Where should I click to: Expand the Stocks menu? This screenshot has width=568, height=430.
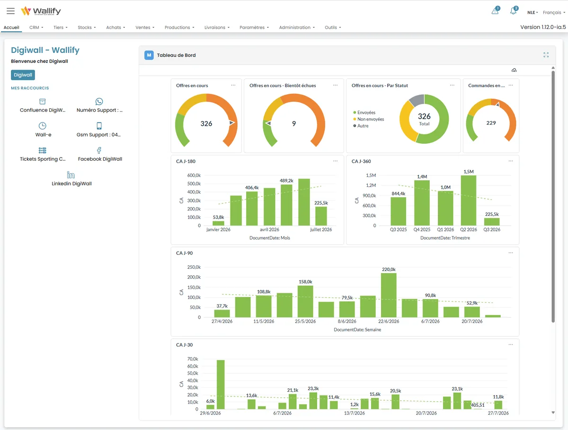click(87, 27)
